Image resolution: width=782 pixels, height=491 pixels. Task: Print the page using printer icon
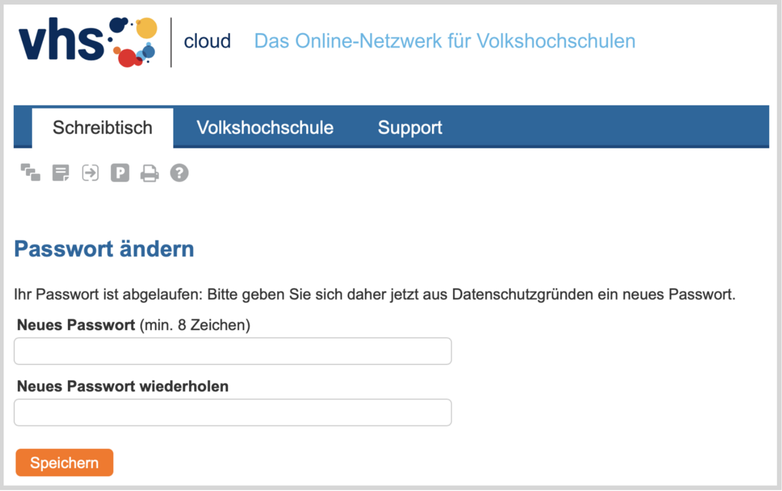click(x=149, y=173)
